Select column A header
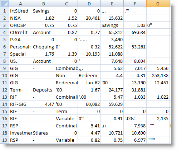Image resolution: width=177 pixels, height=150 pixels. pyautogui.click(x=20, y=4)
